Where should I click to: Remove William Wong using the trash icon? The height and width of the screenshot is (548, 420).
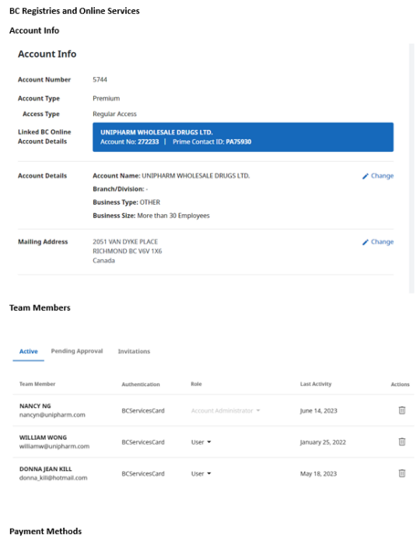click(402, 442)
